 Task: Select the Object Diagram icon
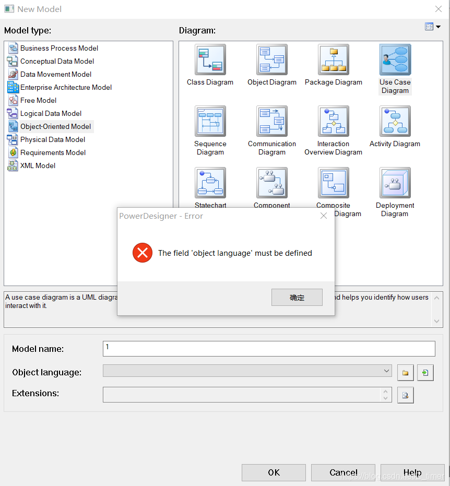pyautogui.click(x=272, y=60)
